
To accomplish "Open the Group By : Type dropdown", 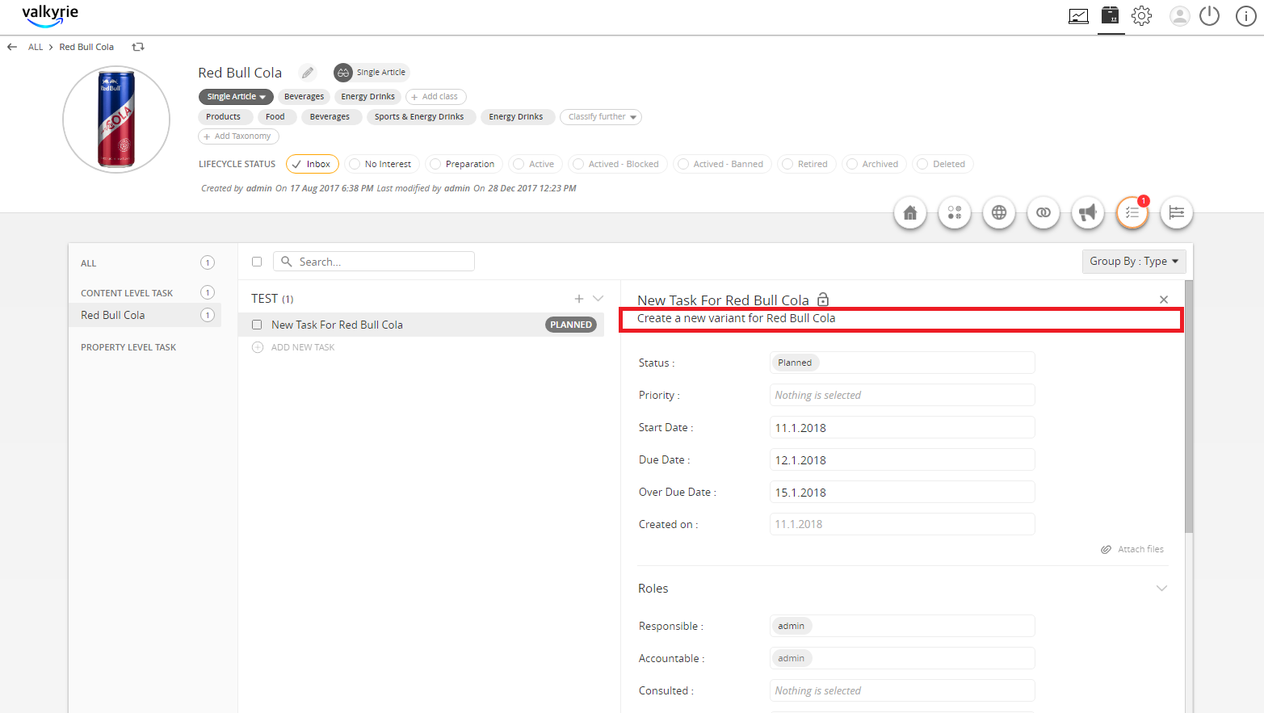I will 1134,262.
